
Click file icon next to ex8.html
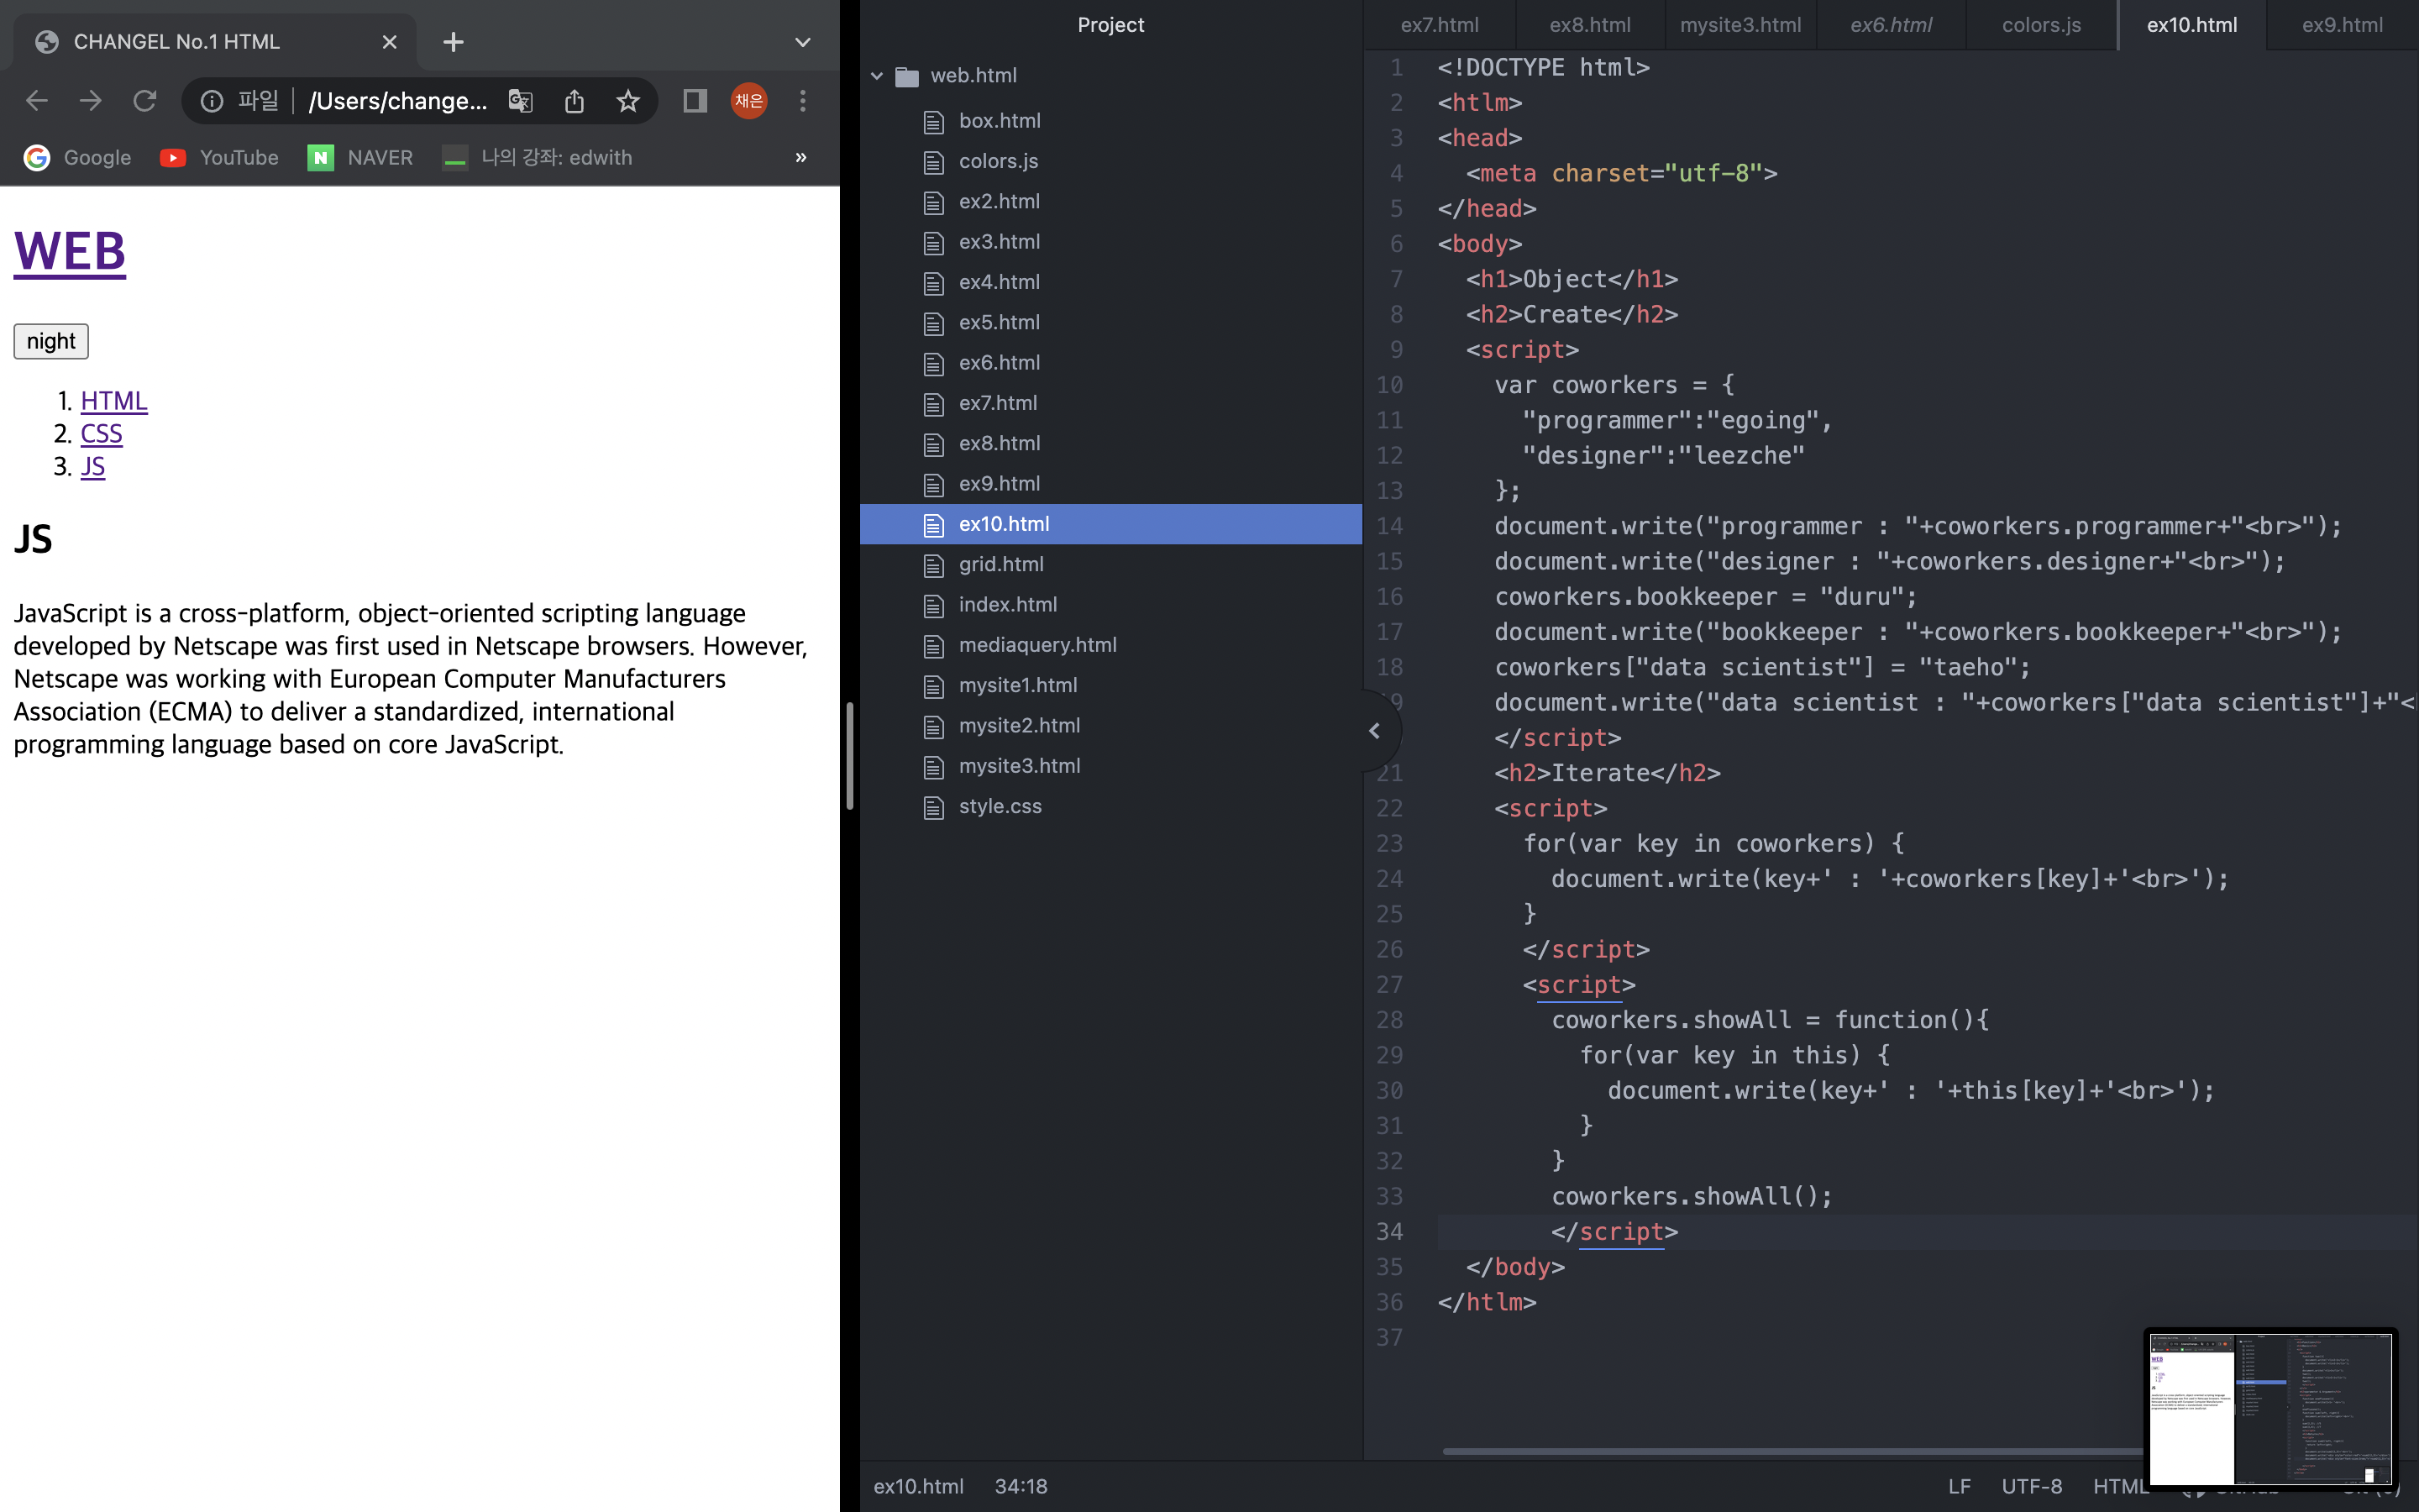click(x=934, y=444)
